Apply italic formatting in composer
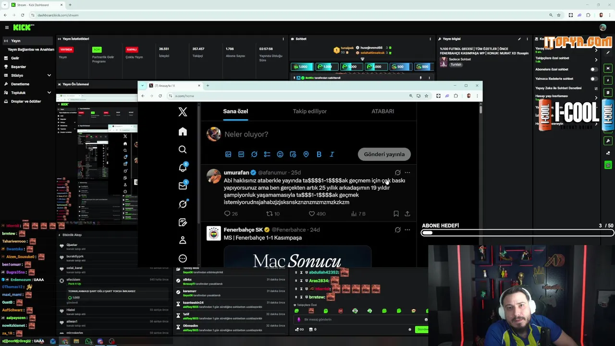Viewport: 615px width, 346px height. (x=332, y=154)
